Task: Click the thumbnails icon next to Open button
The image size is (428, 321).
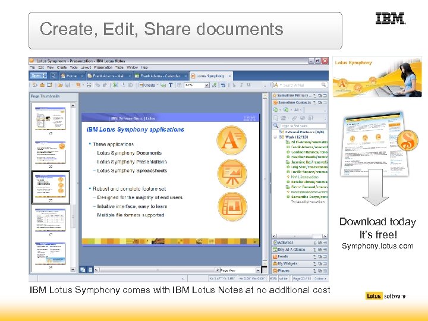Action: coord(53,75)
